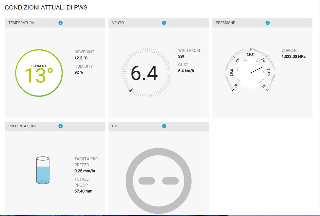Select the CONDIZIONI ATTUALI DI PWS heading
This screenshot has height=216, width=320.
click(46, 8)
